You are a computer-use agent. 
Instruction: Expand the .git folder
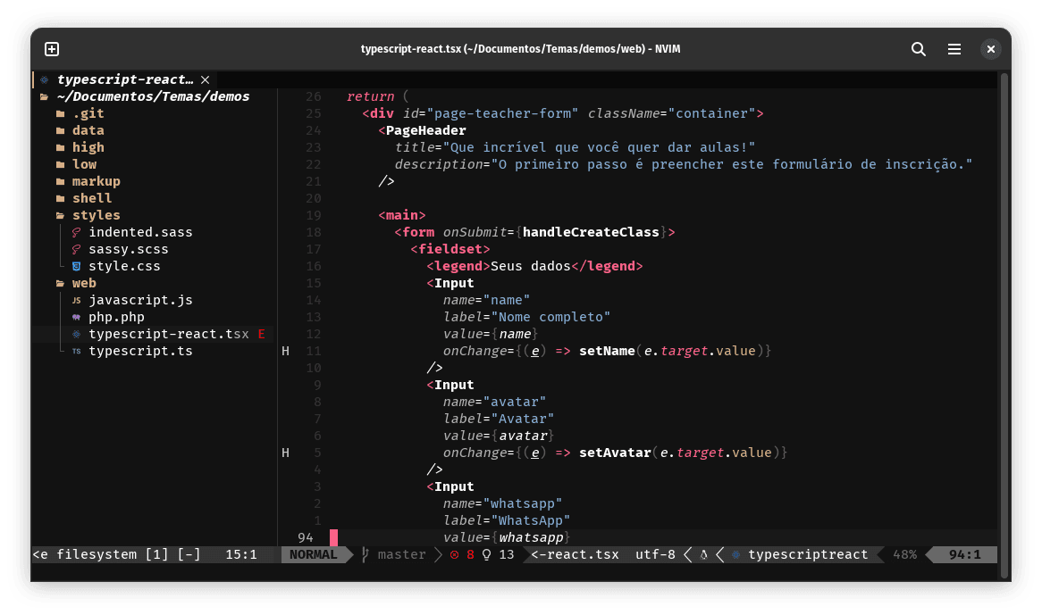(x=88, y=113)
